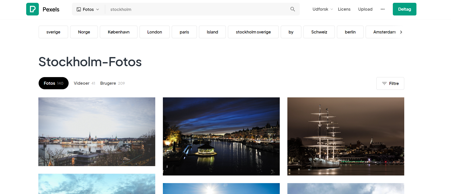Open the Licens link

point(344,9)
